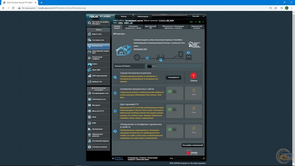
Task: Open the Network Tools gear icon
Action: [89, 147]
